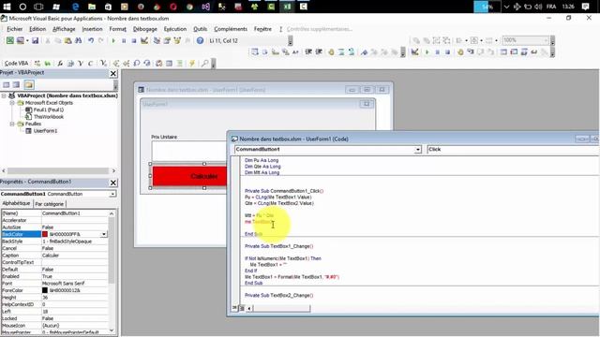Click Indent icon in Edit toolbar

coord(308,52)
